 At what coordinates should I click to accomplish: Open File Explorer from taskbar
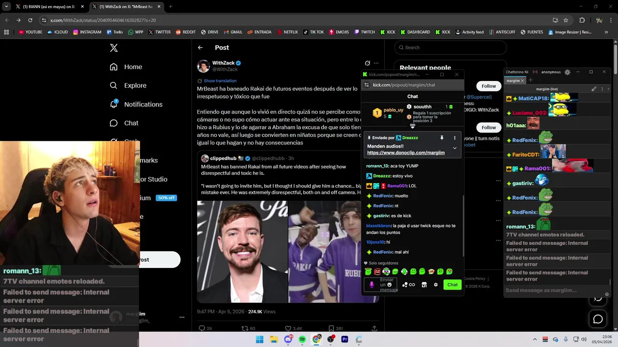[274, 339]
